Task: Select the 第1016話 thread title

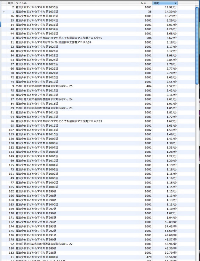Action: click(37, 95)
